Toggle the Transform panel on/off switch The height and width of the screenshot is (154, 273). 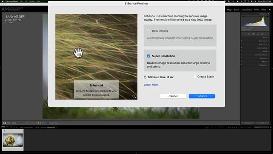pyautogui.click(x=241, y=58)
